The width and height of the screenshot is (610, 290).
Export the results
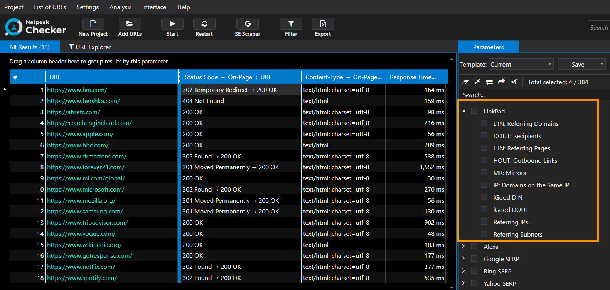(323, 28)
